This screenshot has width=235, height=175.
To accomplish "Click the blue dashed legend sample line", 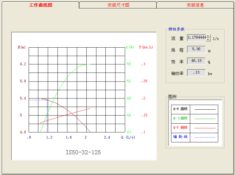I will pyautogui.click(x=205, y=137).
